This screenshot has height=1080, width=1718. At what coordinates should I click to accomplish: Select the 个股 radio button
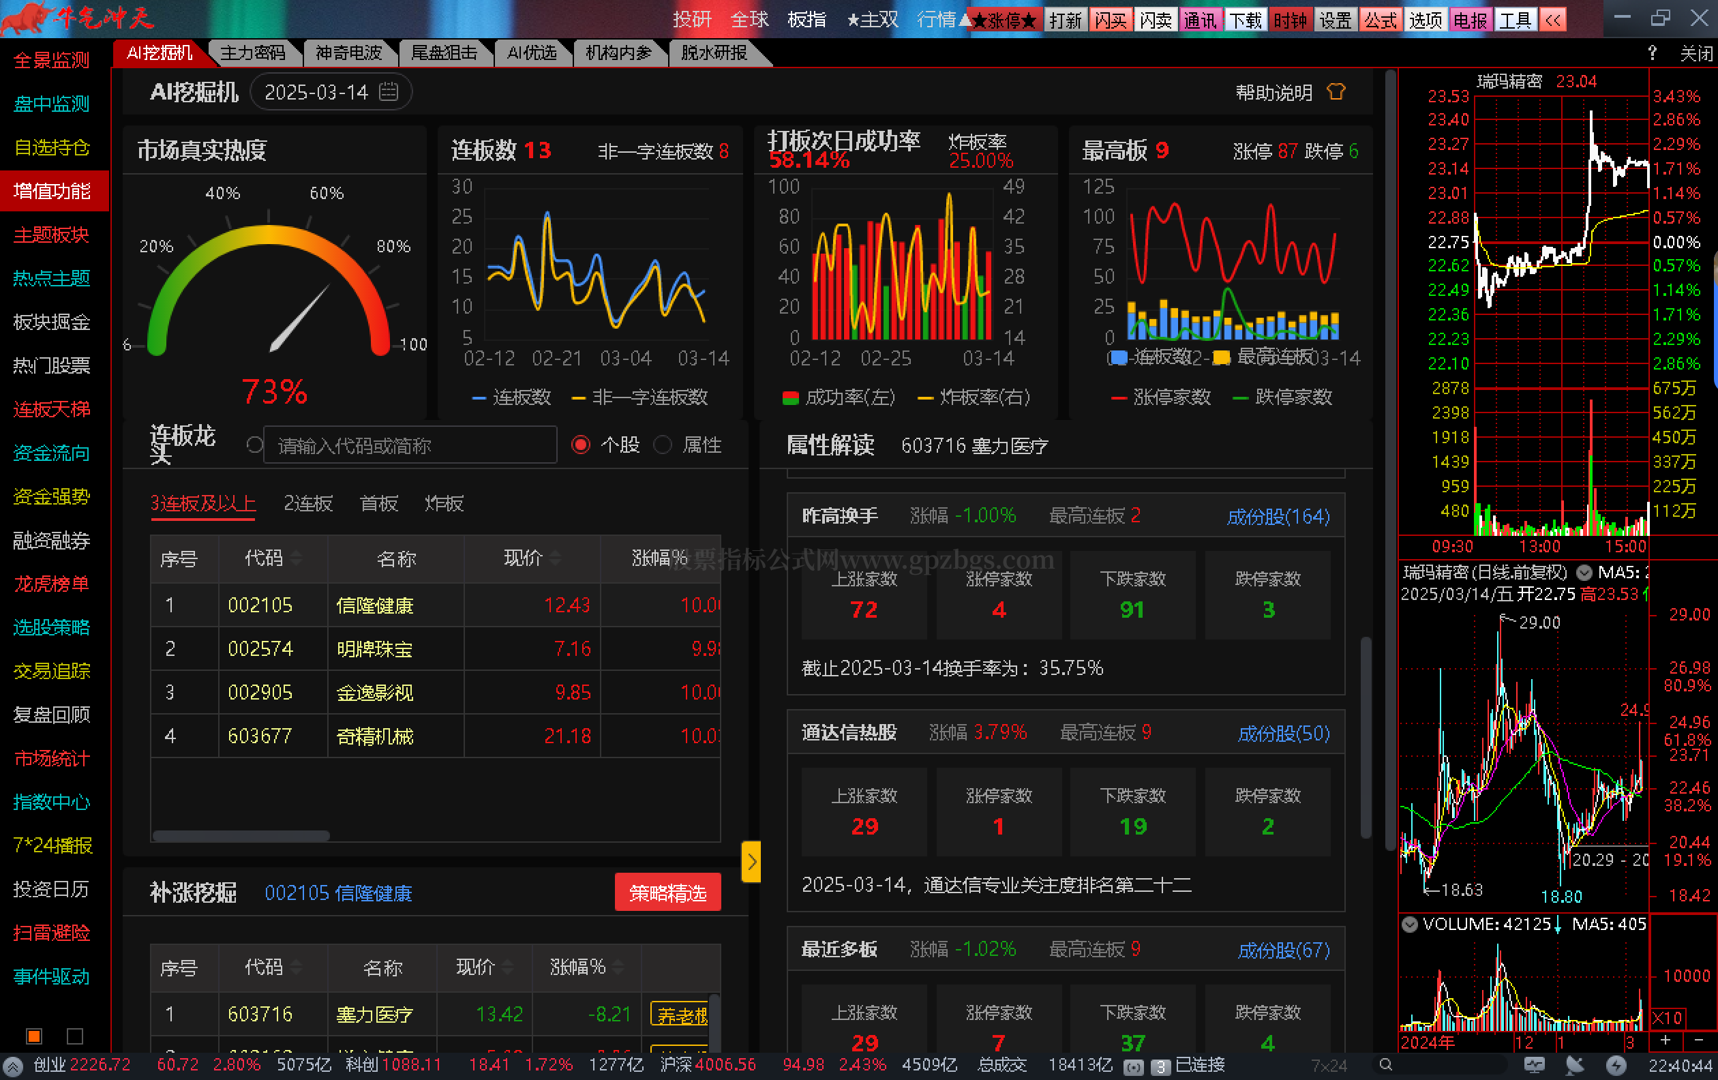point(581,445)
